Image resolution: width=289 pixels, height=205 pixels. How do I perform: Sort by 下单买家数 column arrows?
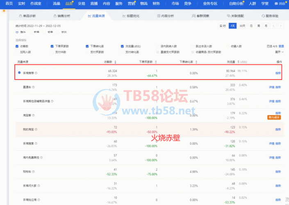tap(156, 62)
